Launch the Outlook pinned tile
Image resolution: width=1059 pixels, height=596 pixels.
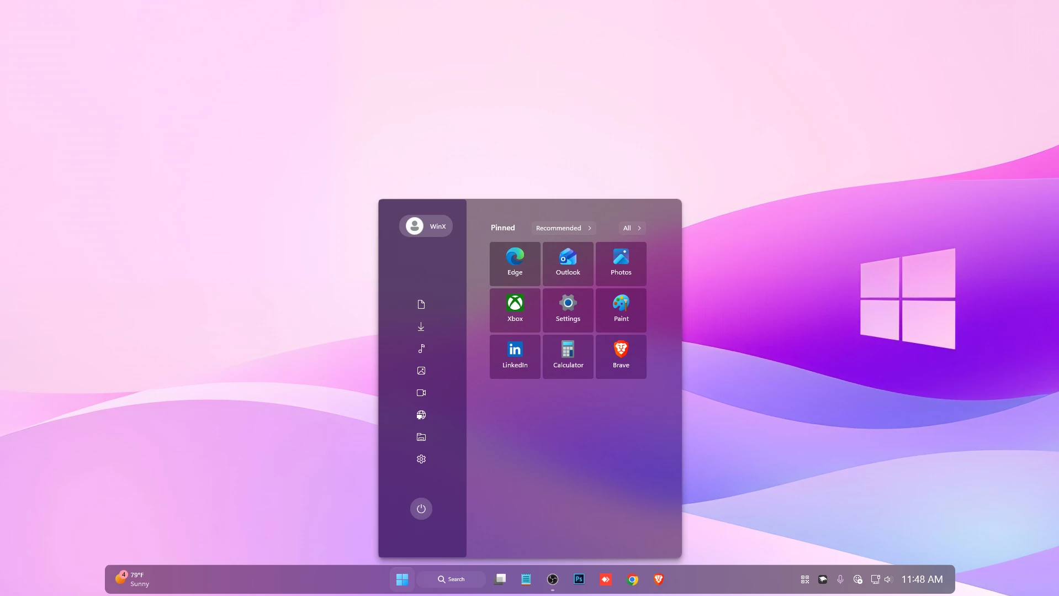568,263
